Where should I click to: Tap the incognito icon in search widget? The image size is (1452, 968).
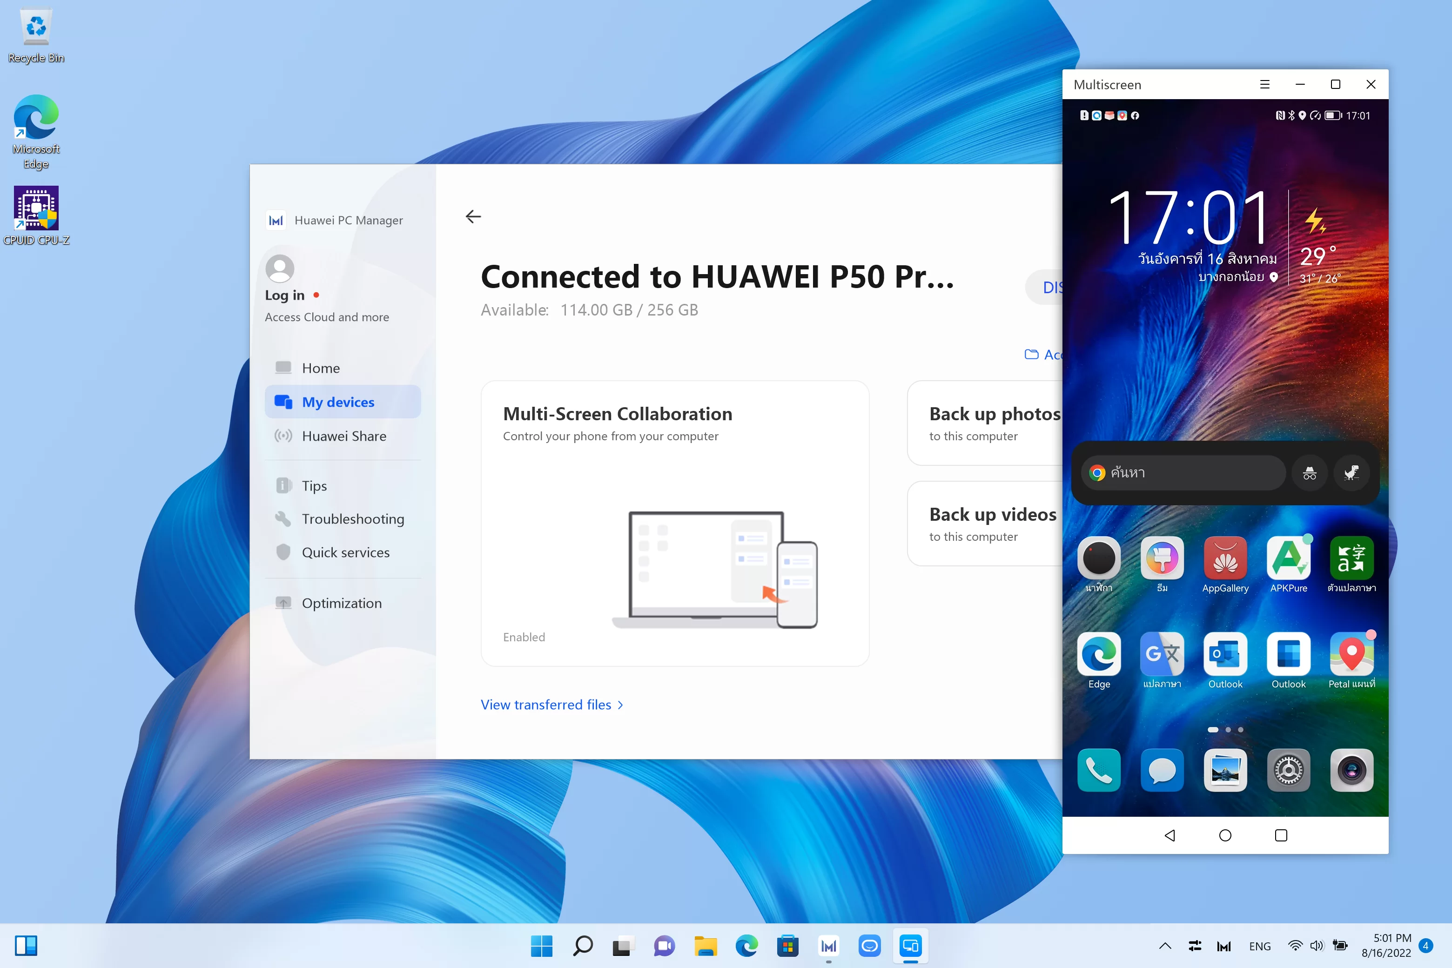coord(1310,473)
